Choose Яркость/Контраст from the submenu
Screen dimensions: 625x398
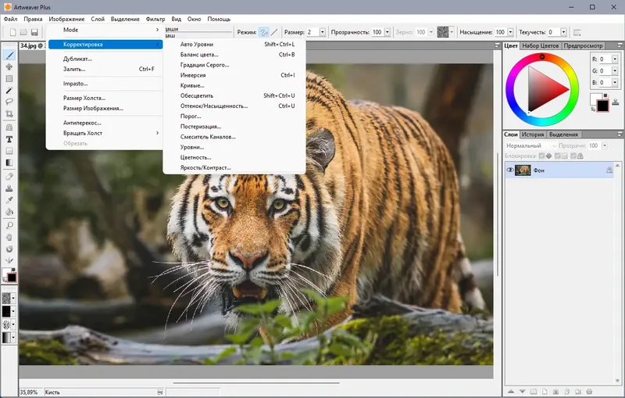(x=205, y=167)
